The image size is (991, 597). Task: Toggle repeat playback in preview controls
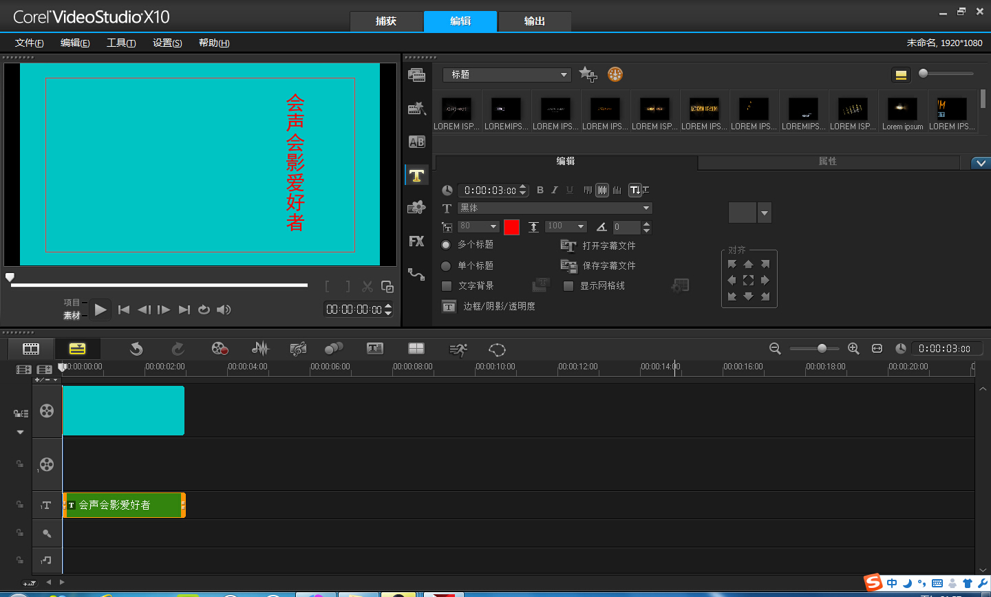tap(204, 310)
